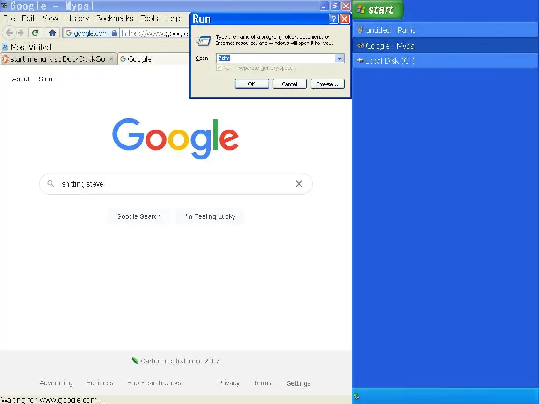This screenshot has height=404, width=539.
Task: Select Google - Mypal taskbar item
Action: pyautogui.click(x=445, y=45)
